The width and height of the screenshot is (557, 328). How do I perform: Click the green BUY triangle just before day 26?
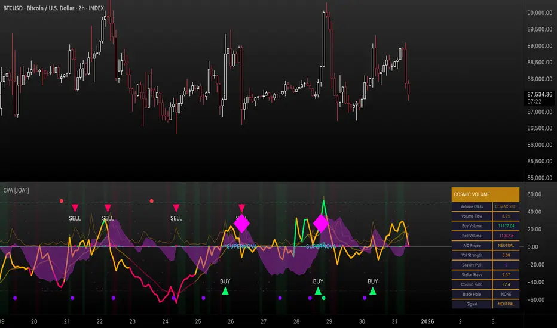click(x=225, y=291)
